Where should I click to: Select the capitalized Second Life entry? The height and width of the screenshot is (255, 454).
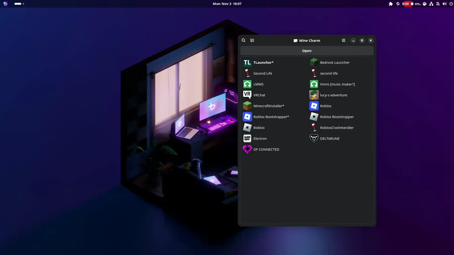click(x=273, y=74)
